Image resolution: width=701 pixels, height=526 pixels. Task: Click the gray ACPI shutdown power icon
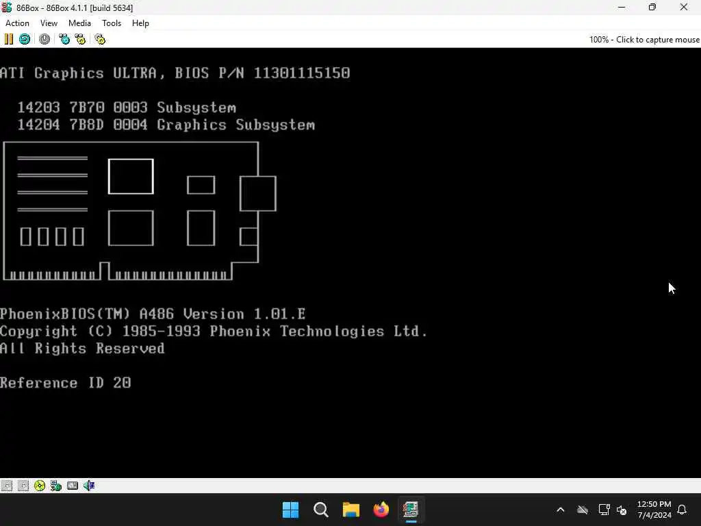click(x=44, y=39)
